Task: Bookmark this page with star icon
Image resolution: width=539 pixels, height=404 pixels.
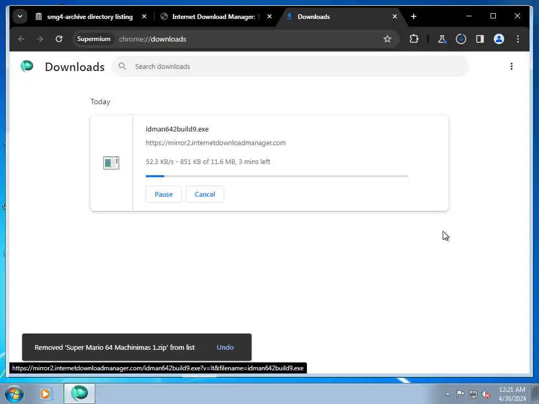Action: (x=387, y=39)
